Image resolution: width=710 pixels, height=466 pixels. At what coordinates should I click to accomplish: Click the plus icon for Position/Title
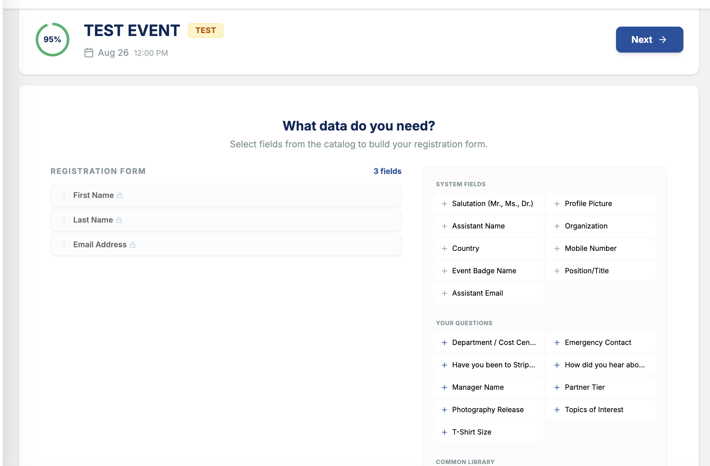(557, 271)
